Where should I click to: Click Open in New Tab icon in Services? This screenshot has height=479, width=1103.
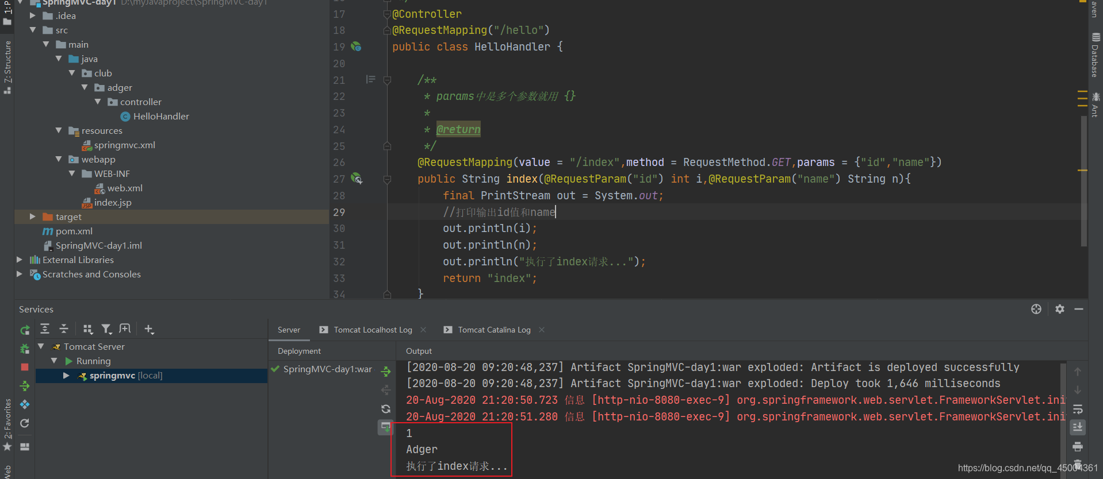[125, 329]
